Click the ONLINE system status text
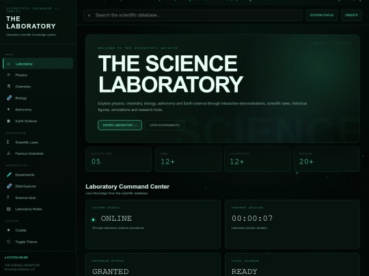The height and width of the screenshot is (276, 369). 116,218
